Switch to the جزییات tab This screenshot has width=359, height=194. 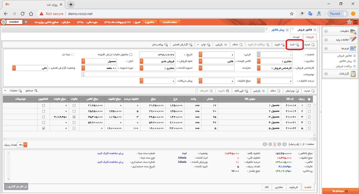(310, 37)
